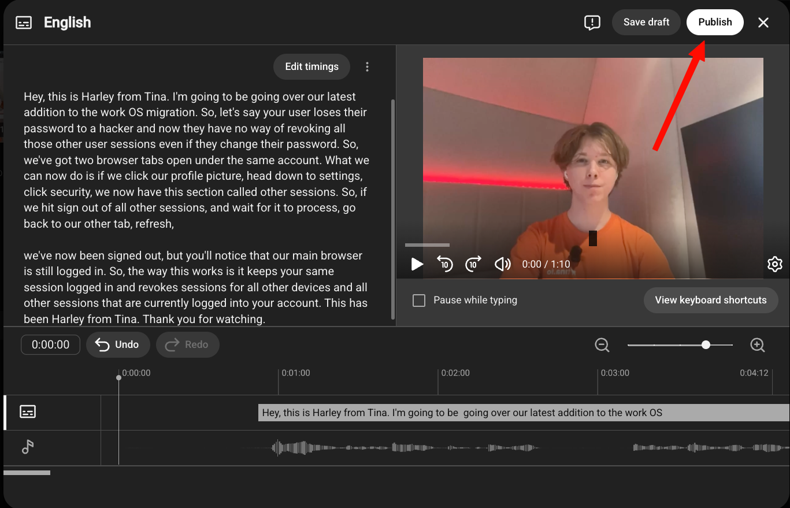Image resolution: width=790 pixels, height=508 pixels.
Task: Click the disabled Redo button
Action: tap(188, 344)
